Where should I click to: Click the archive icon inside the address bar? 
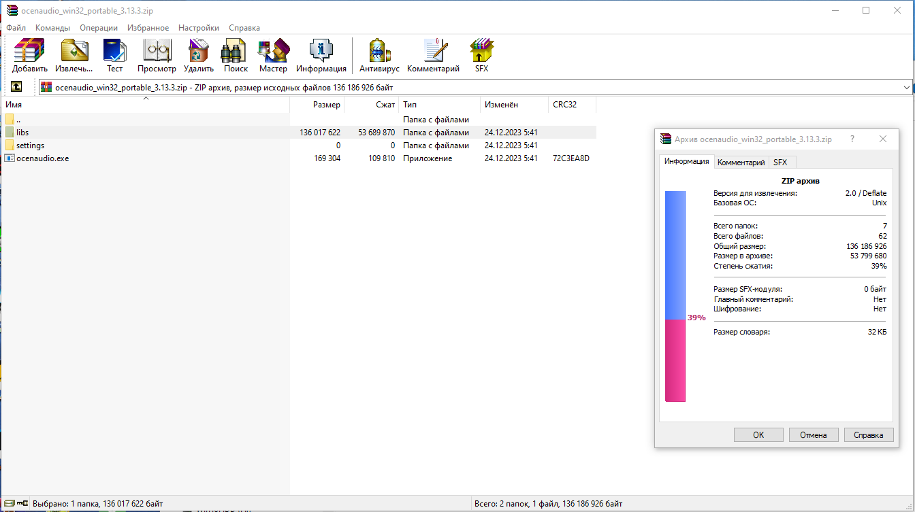pyautogui.click(x=46, y=87)
